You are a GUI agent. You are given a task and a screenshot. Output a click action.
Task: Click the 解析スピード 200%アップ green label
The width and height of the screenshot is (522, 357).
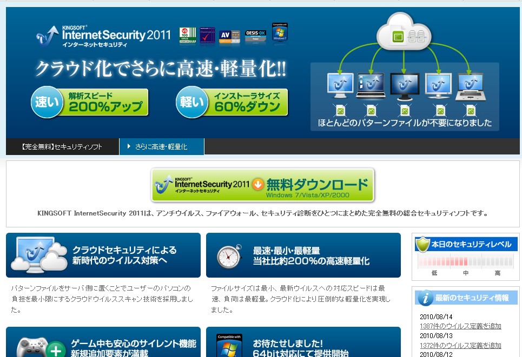click(x=105, y=102)
